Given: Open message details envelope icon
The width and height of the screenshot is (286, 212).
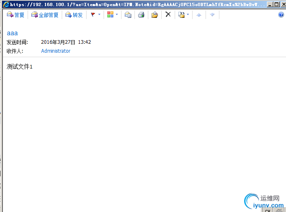Looking at the screenshot, I should 128,15.
